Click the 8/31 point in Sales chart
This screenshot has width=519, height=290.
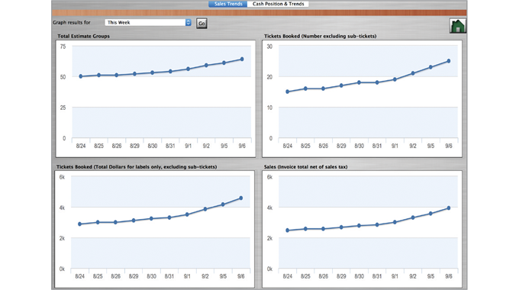[x=377, y=225]
